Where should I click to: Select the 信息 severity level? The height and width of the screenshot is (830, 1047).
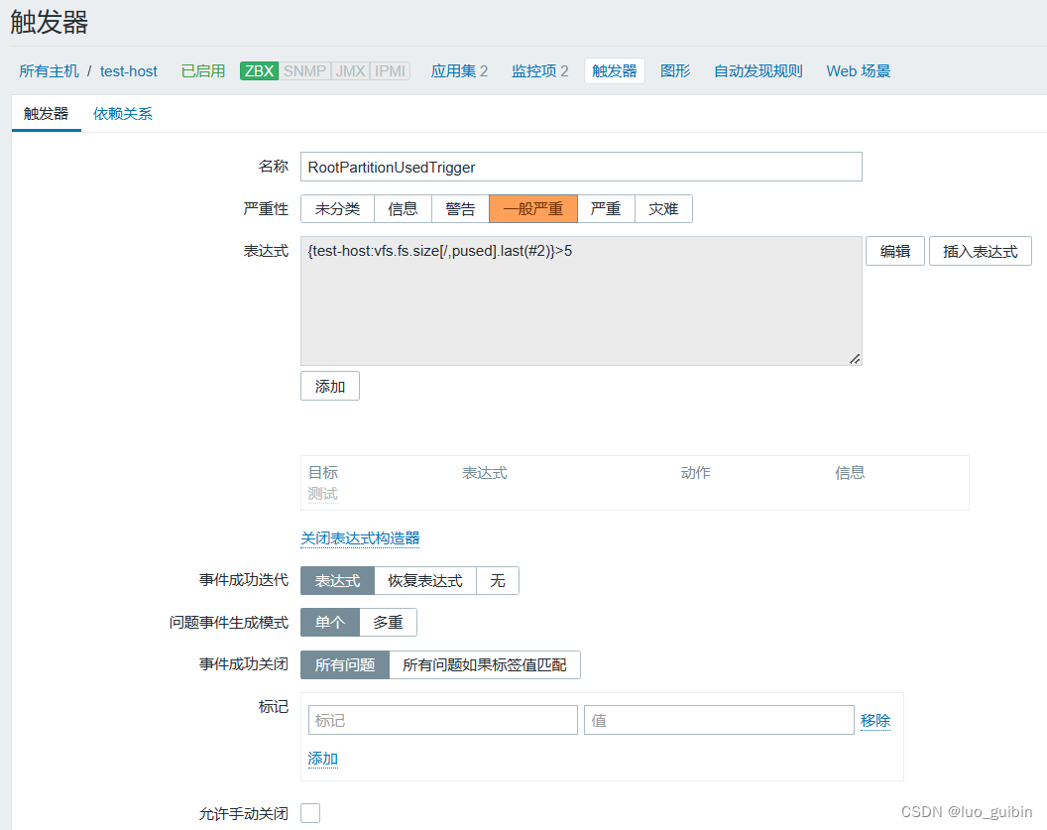pos(403,208)
